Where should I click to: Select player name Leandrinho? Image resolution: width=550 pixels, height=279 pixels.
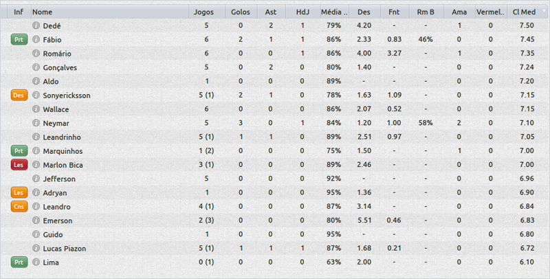62,137
